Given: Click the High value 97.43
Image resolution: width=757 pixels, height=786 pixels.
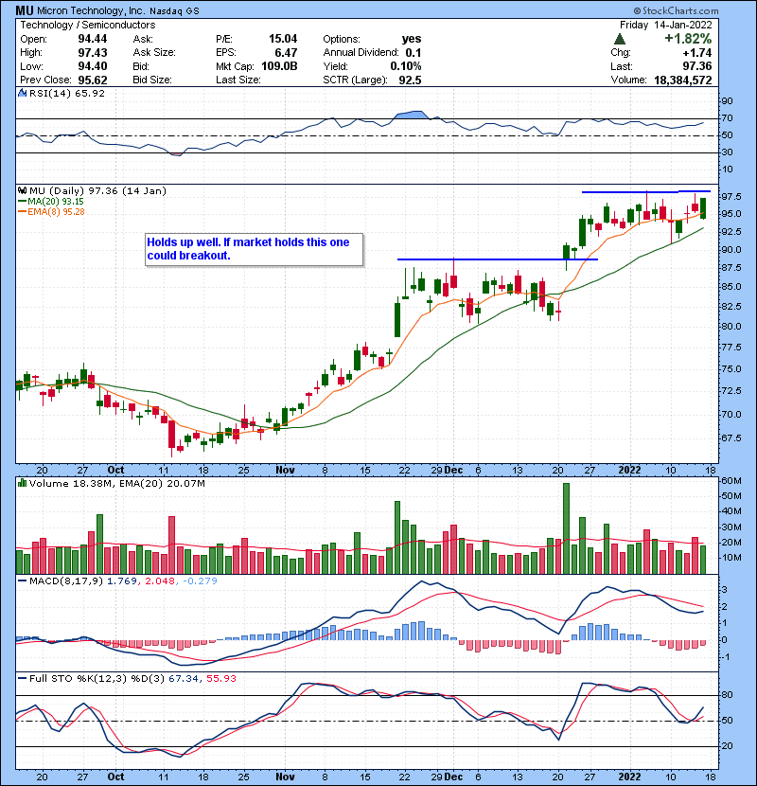Looking at the screenshot, I should tap(93, 53).
